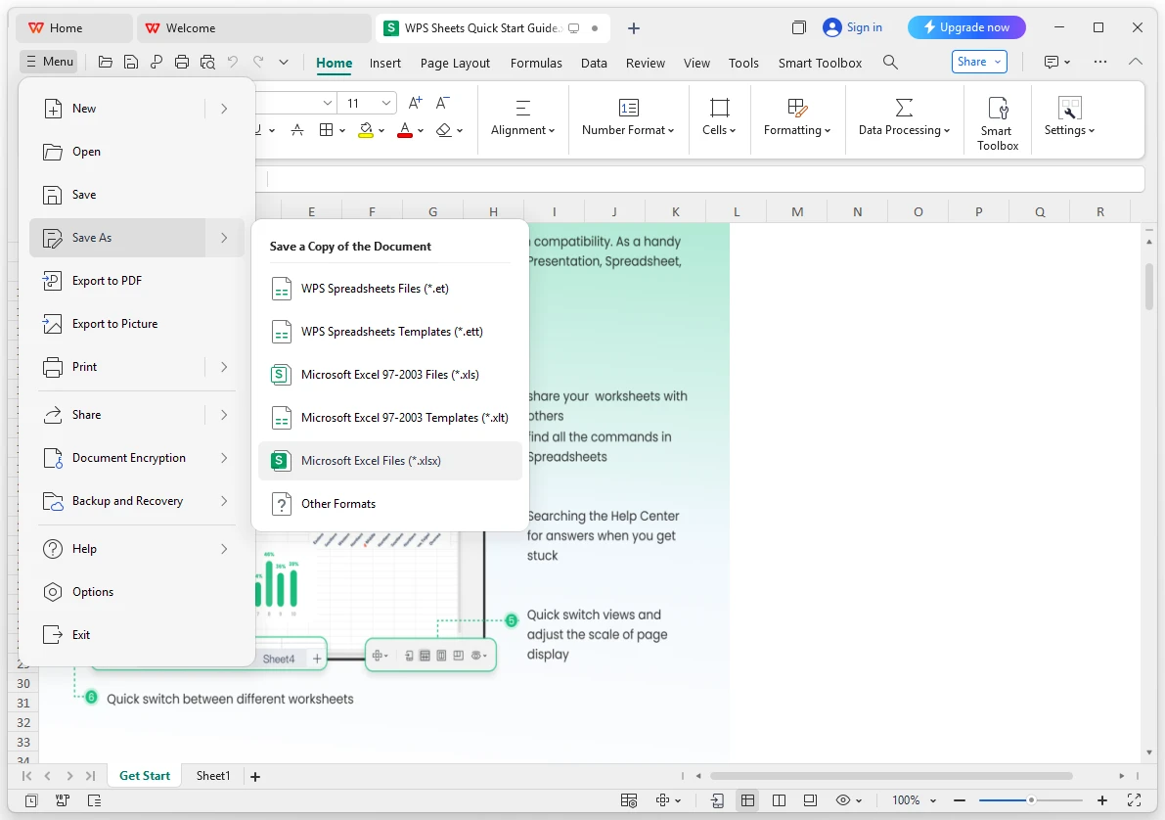Choose Export to PDF menu item
Screen dimensions: 1165x820
click(x=137, y=281)
